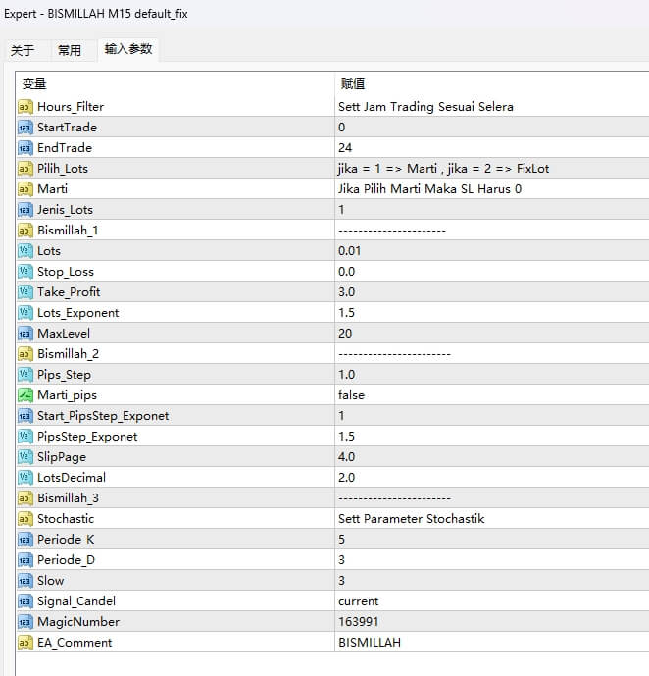Edit the Stop_Loss value 0.0
The image size is (649, 676).
347,271
